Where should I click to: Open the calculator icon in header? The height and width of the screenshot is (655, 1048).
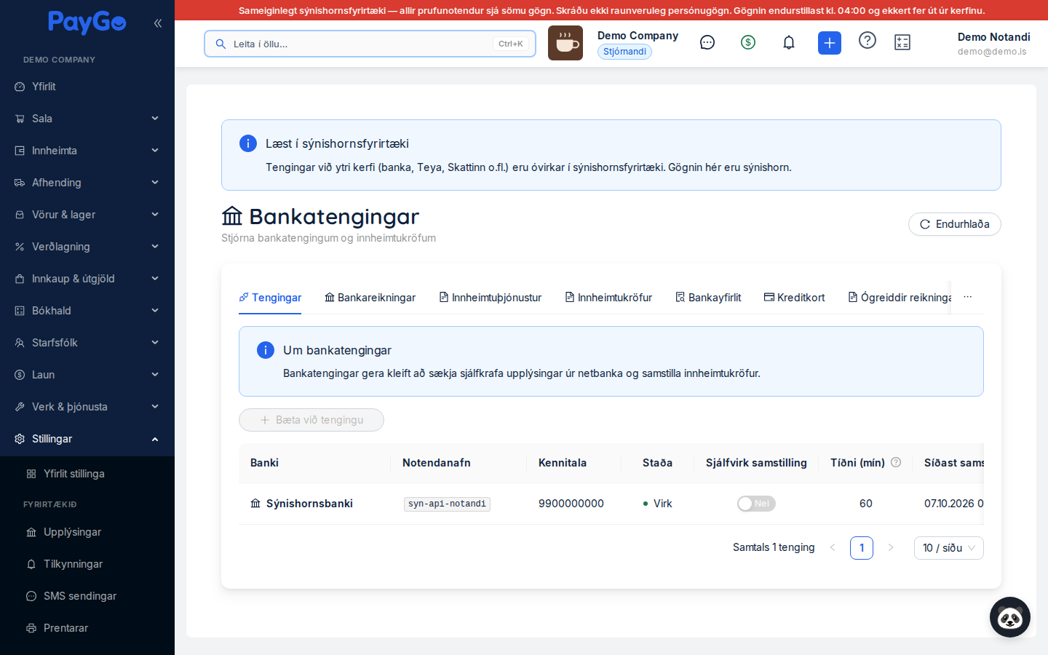[902, 43]
